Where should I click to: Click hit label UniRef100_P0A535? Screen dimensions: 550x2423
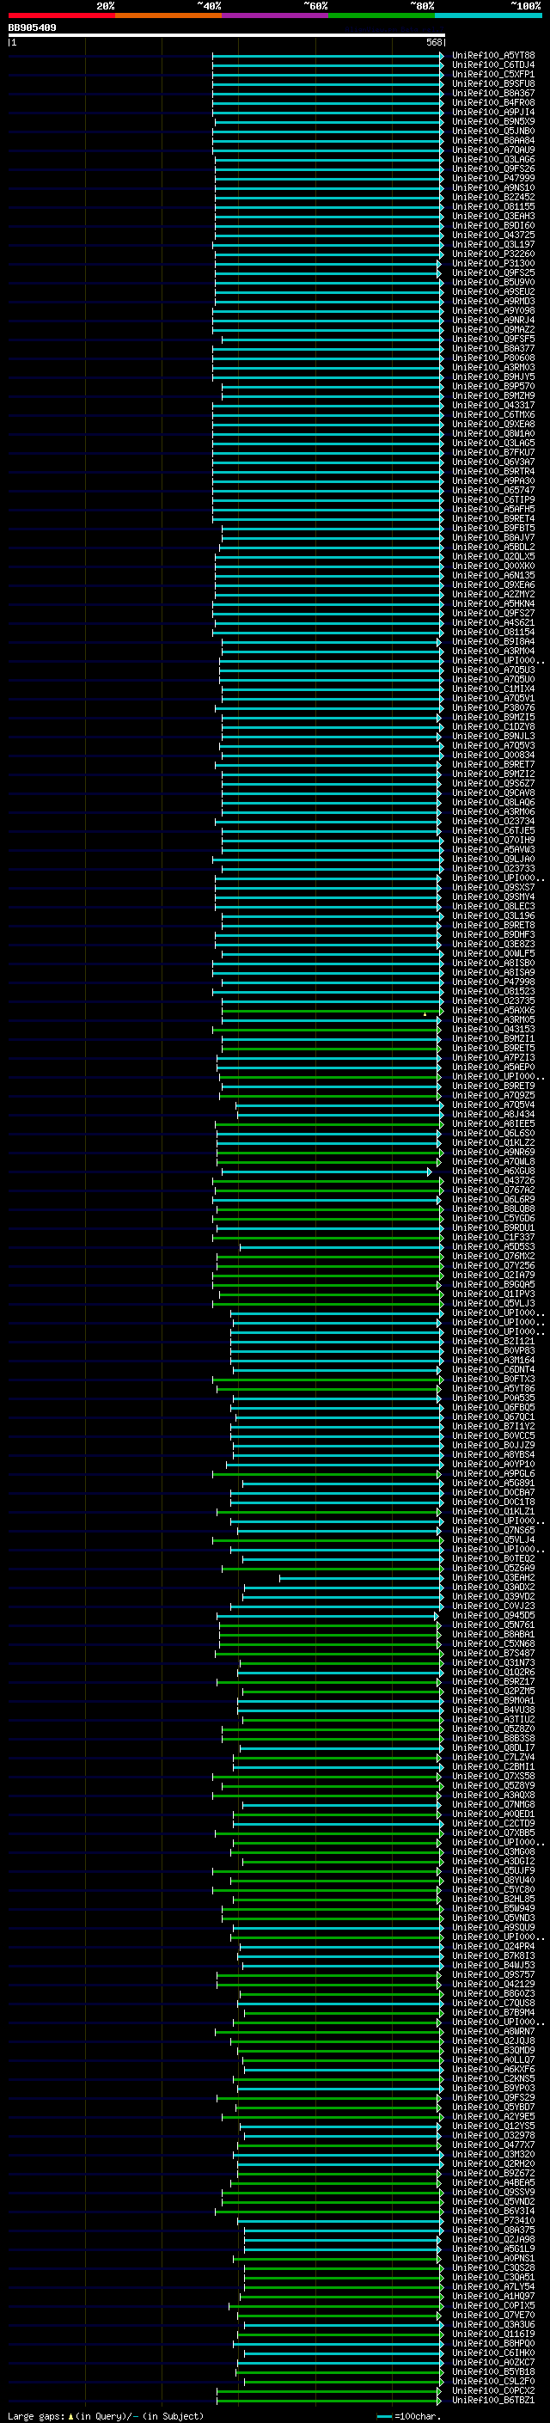493,1398
